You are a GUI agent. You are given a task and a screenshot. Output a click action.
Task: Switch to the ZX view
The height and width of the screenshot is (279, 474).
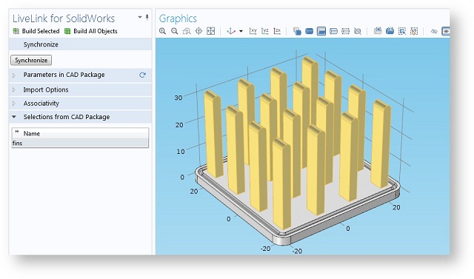click(277, 31)
